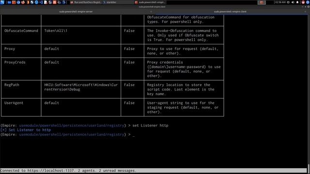Viewport: 310px width, 174px height.
Task: Click False in the RegPath row
Action: [129, 85]
